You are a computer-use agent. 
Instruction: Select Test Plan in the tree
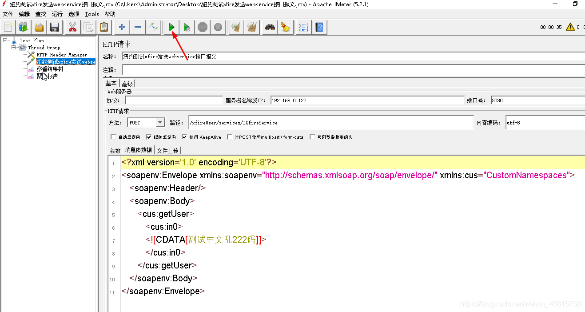[32, 40]
